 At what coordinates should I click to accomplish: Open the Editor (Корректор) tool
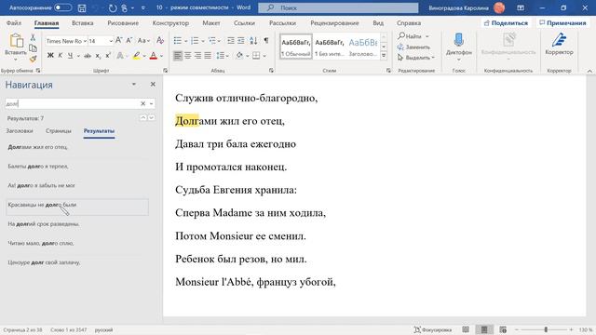tap(559, 44)
